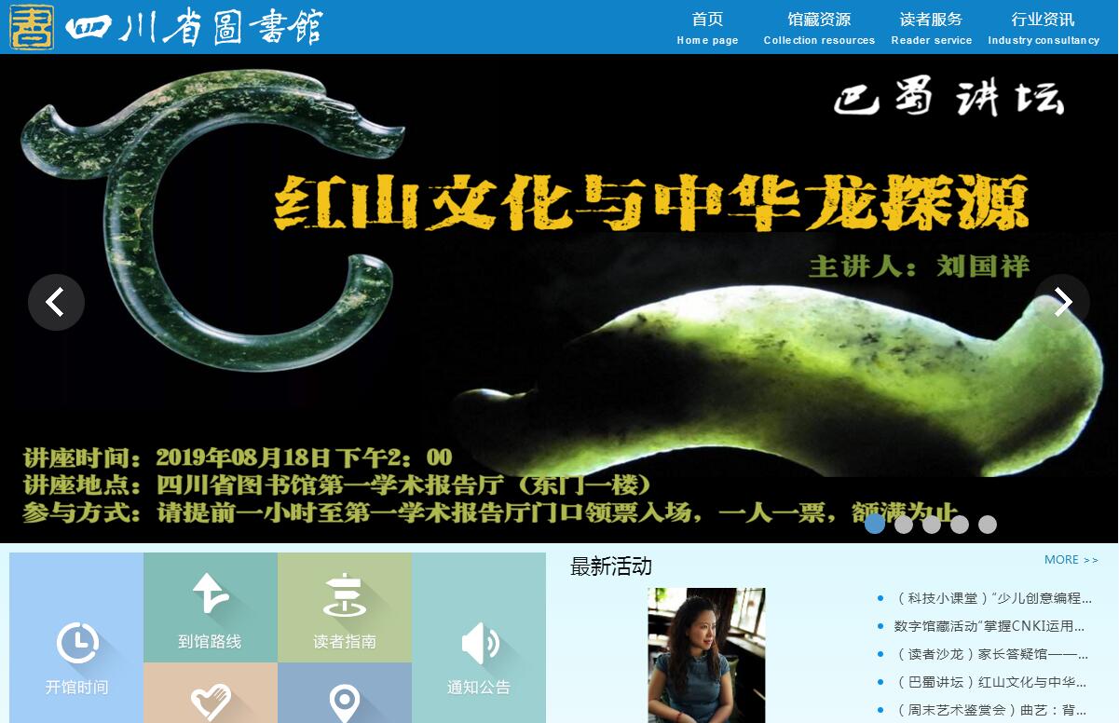
Task: Expand the 馆藏资源 navigation menu
Action: tap(819, 27)
